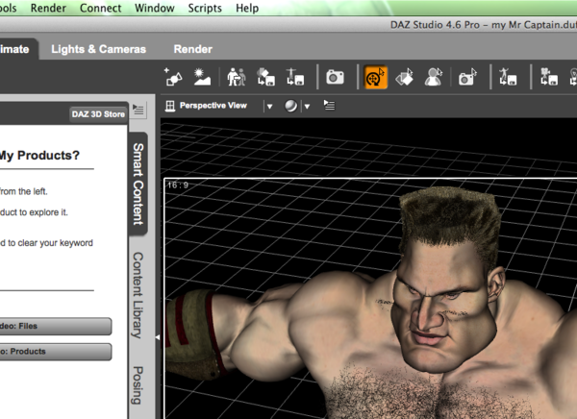The width and height of the screenshot is (577, 419).
Task: Click the create new distant light icon
Action: (x=203, y=77)
